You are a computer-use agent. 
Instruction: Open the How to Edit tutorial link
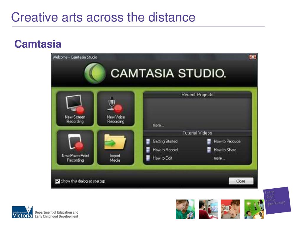pyautogui.click(x=162, y=158)
